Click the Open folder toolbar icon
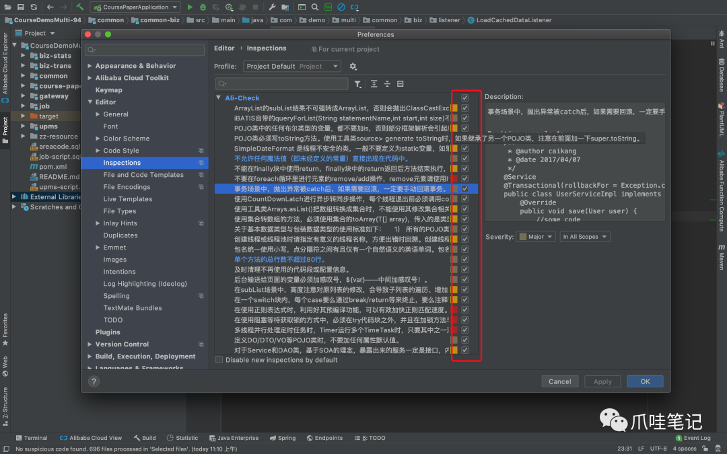Screen dimensions: 727x454 7,7
